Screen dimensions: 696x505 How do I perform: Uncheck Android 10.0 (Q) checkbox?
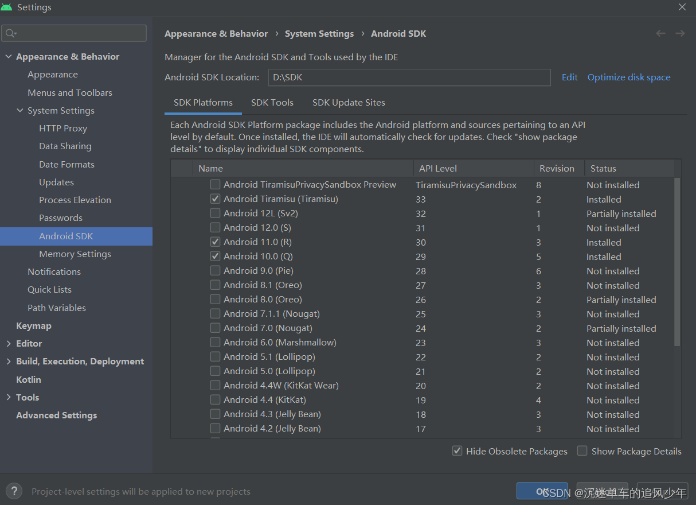click(x=215, y=257)
